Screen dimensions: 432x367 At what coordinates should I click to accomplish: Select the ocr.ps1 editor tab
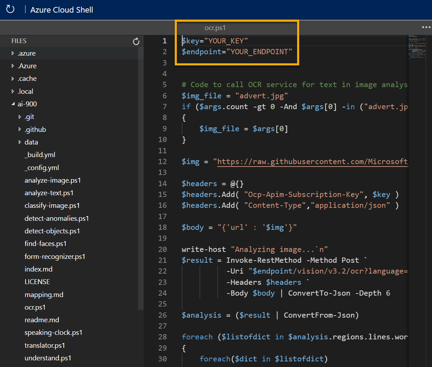[x=215, y=28]
